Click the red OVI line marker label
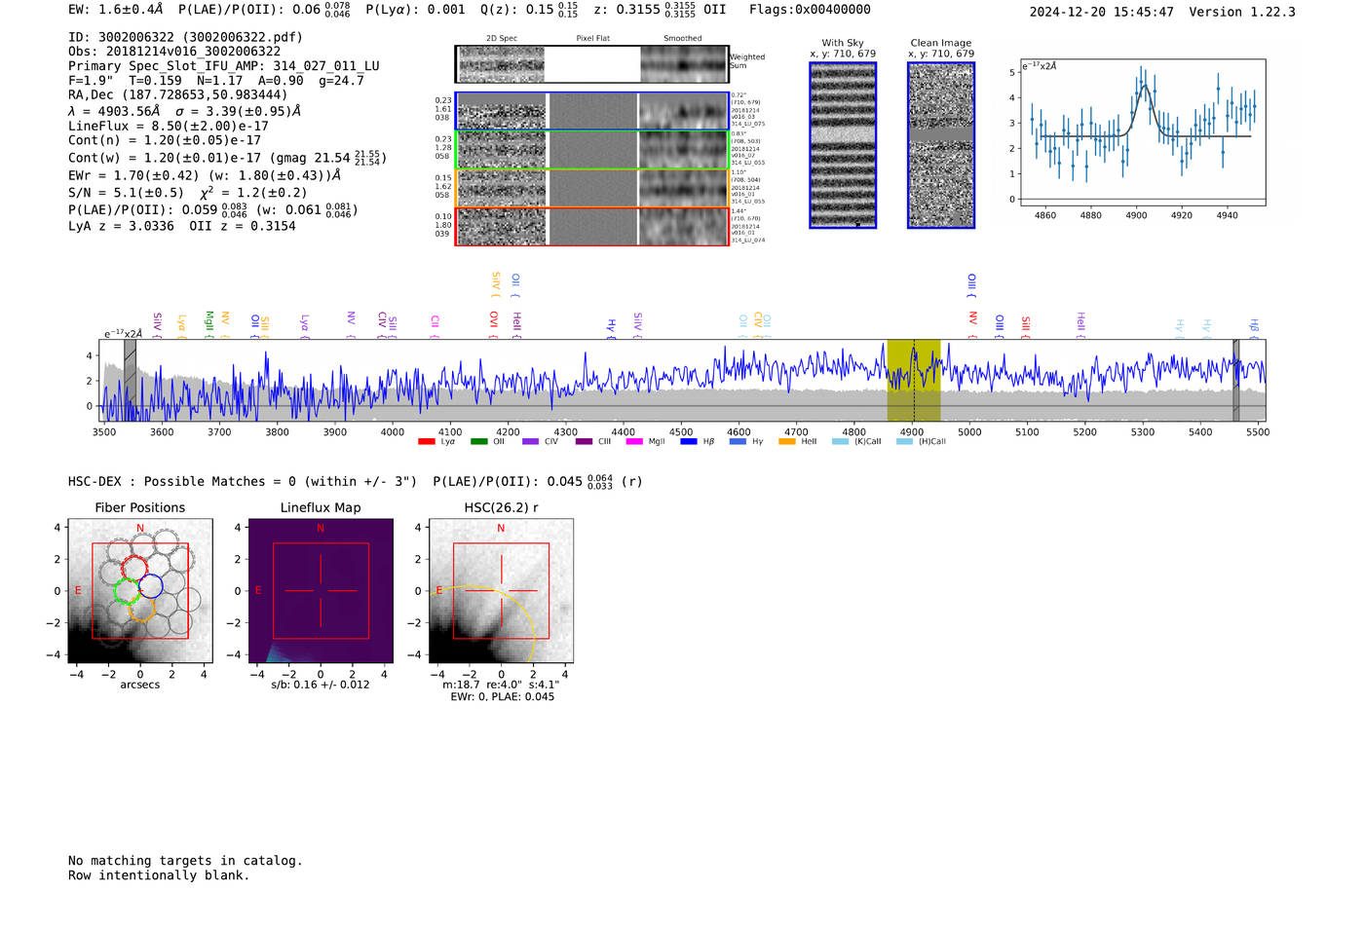The image size is (1364, 928). click(x=493, y=320)
